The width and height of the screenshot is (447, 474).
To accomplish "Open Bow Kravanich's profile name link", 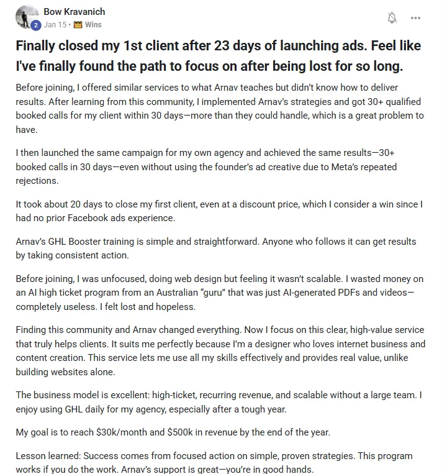I will tap(74, 11).
